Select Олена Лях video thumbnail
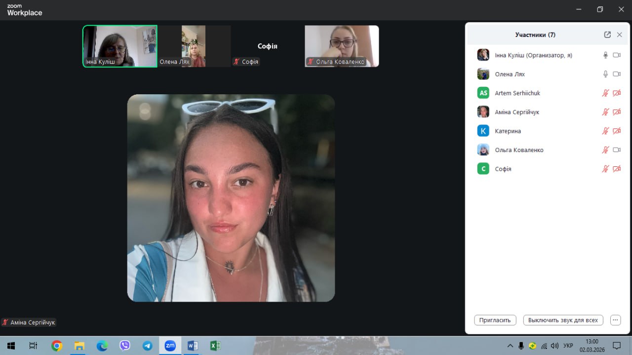 pyautogui.click(x=194, y=46)
